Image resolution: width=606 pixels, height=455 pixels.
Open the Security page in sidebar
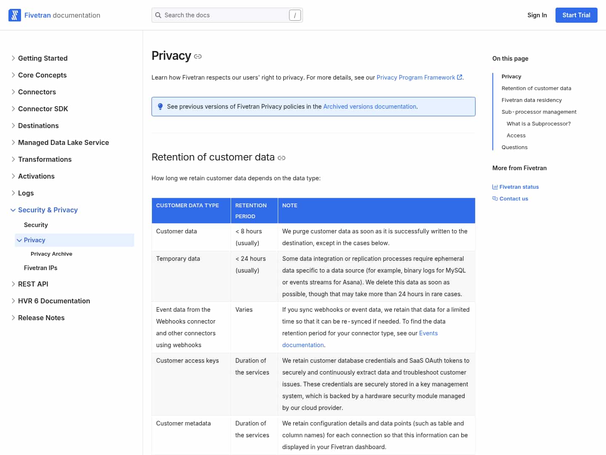click(36, 225)
